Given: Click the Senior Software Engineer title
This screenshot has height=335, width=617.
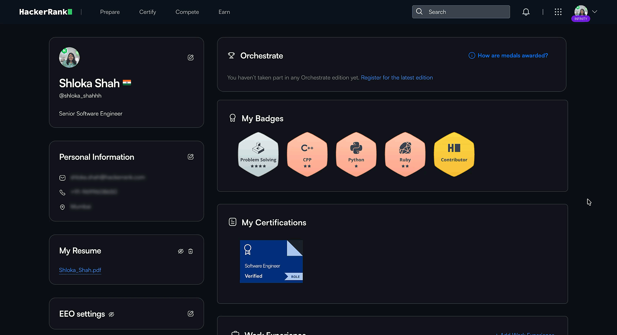Looking at the screenshot, I should pos(91,114).
